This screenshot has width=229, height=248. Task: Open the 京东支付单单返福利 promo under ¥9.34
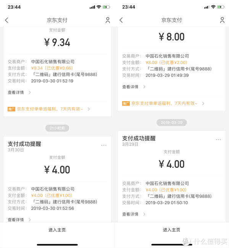[x=50, y=109]
